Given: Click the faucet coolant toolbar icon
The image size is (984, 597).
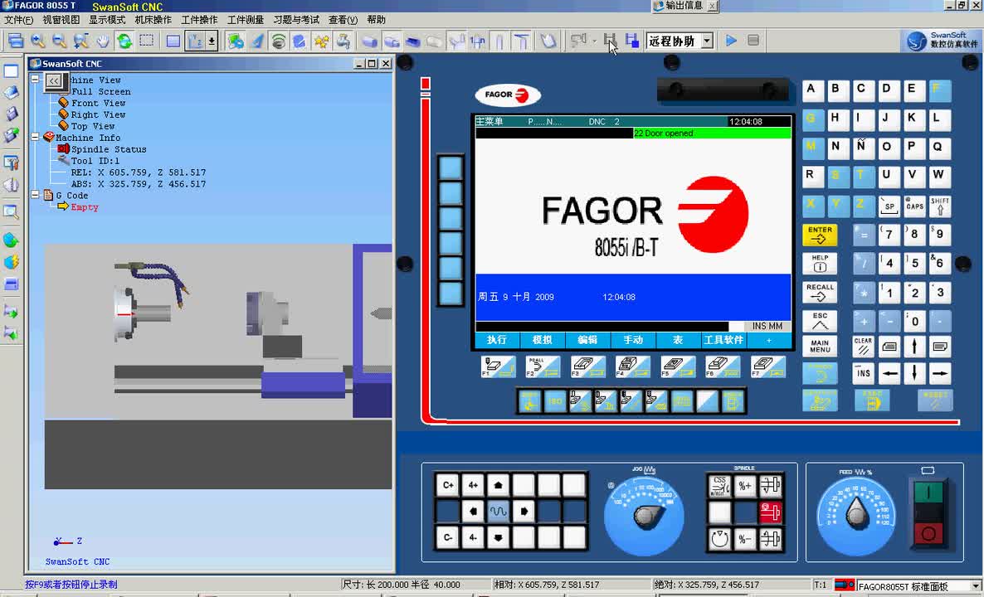Looking at the screenshot, I should (x=343, y=41).
